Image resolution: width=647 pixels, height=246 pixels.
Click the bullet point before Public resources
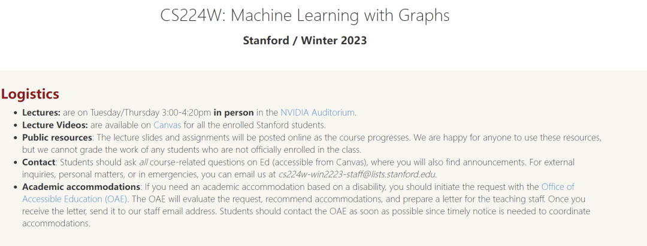click(16, 137)
